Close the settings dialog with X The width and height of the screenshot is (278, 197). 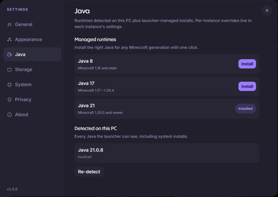[x=267, y=11]
